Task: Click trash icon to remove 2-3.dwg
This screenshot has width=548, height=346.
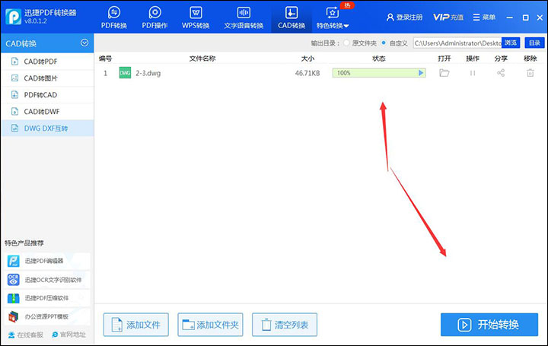Action: coord(530,73)
